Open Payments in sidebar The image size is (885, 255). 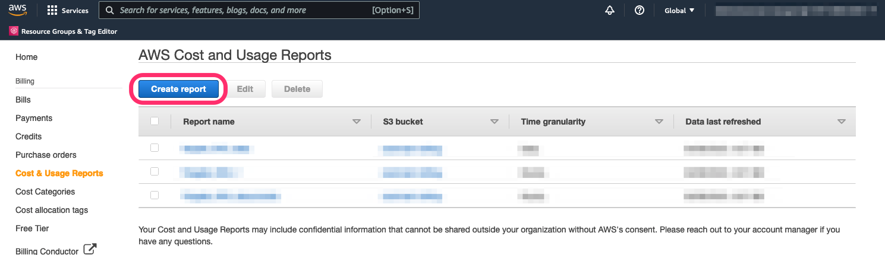coord(34,118)
